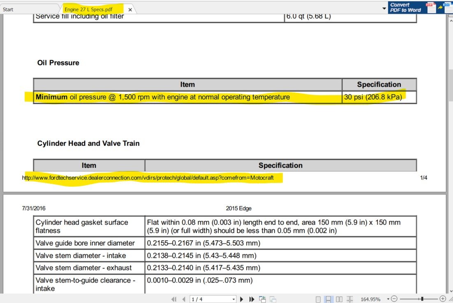Switch to single page view
Viewport: 453px width, 303px height.
318,299
